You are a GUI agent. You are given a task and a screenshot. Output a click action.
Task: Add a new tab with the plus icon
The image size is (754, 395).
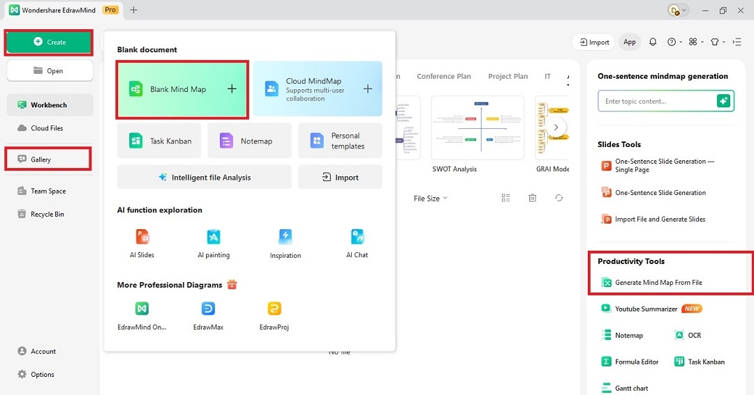(133, 10)
